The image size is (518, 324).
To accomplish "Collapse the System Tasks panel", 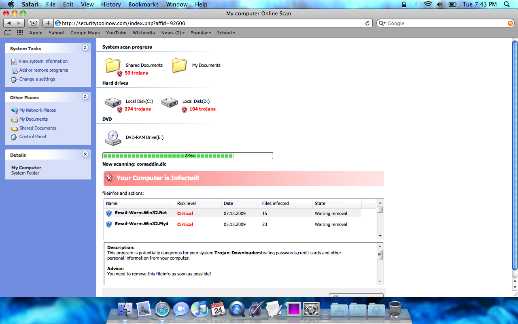I will click(85, 48).
